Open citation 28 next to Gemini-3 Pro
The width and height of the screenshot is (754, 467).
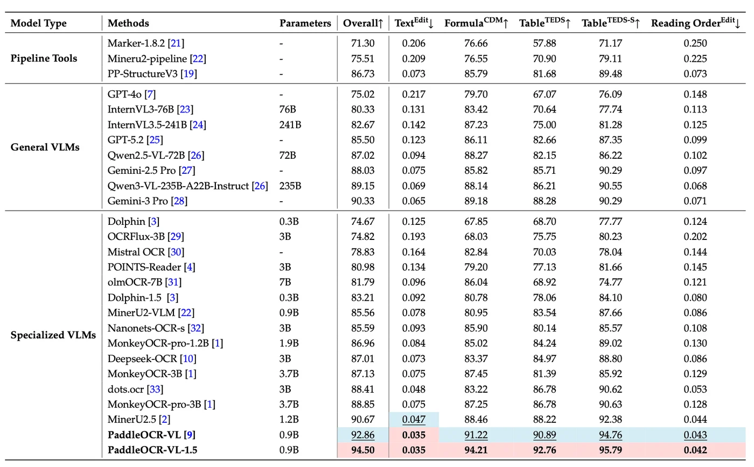[180, 201]
